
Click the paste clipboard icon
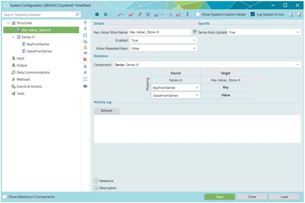point(85,47)
